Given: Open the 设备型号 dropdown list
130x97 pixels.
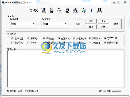Looking at the screenshot, I should tap(66, 24).
